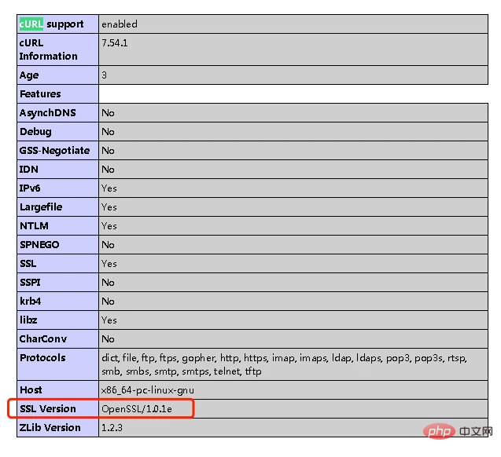Image resolution: width=501 pixels, height=457 pixels.
Task: Click the Features header cell
Action: [x=40, y=94]
